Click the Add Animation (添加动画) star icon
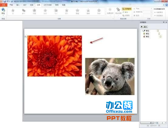Screen dimensions: 168x128 (x=118, y=10)
